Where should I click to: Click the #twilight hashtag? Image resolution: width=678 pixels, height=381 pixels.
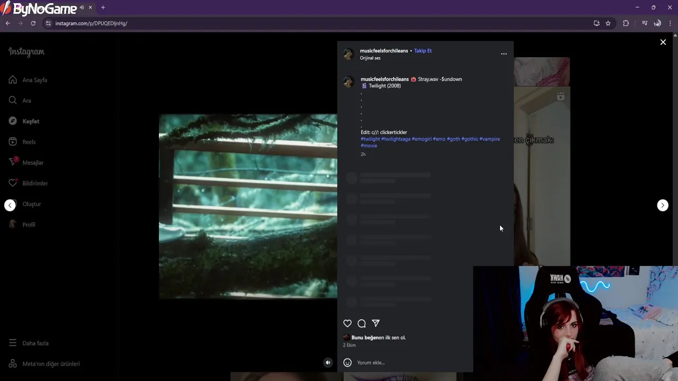(370, 139)
